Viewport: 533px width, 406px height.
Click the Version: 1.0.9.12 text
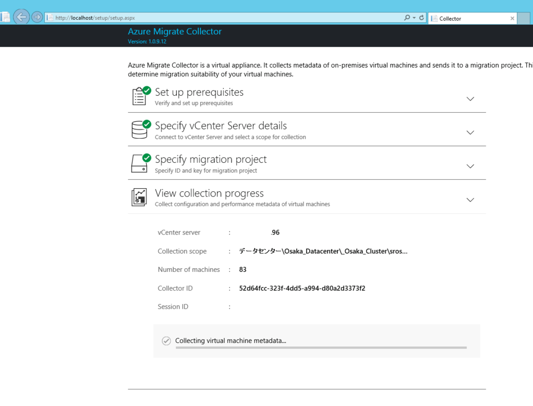(147, 42)
